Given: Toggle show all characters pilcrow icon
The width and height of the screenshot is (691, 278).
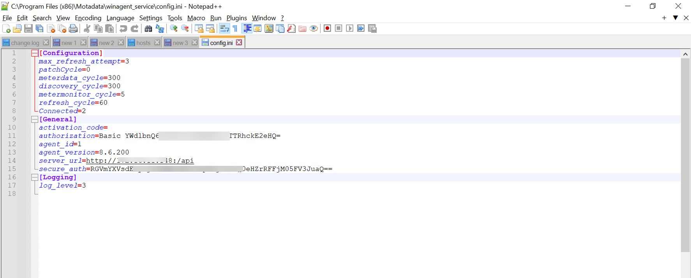Looking at the screenshot, I should [x=235, y=28].
